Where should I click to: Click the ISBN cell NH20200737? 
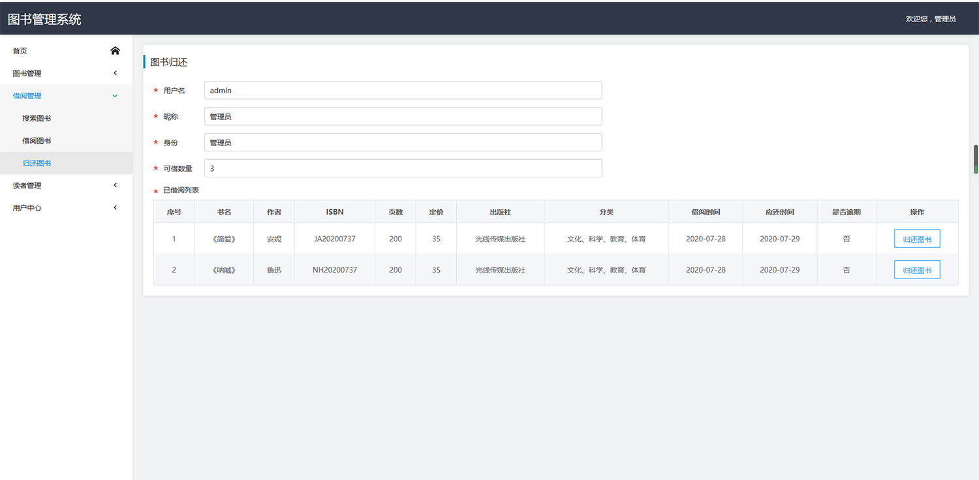(335, 270)
